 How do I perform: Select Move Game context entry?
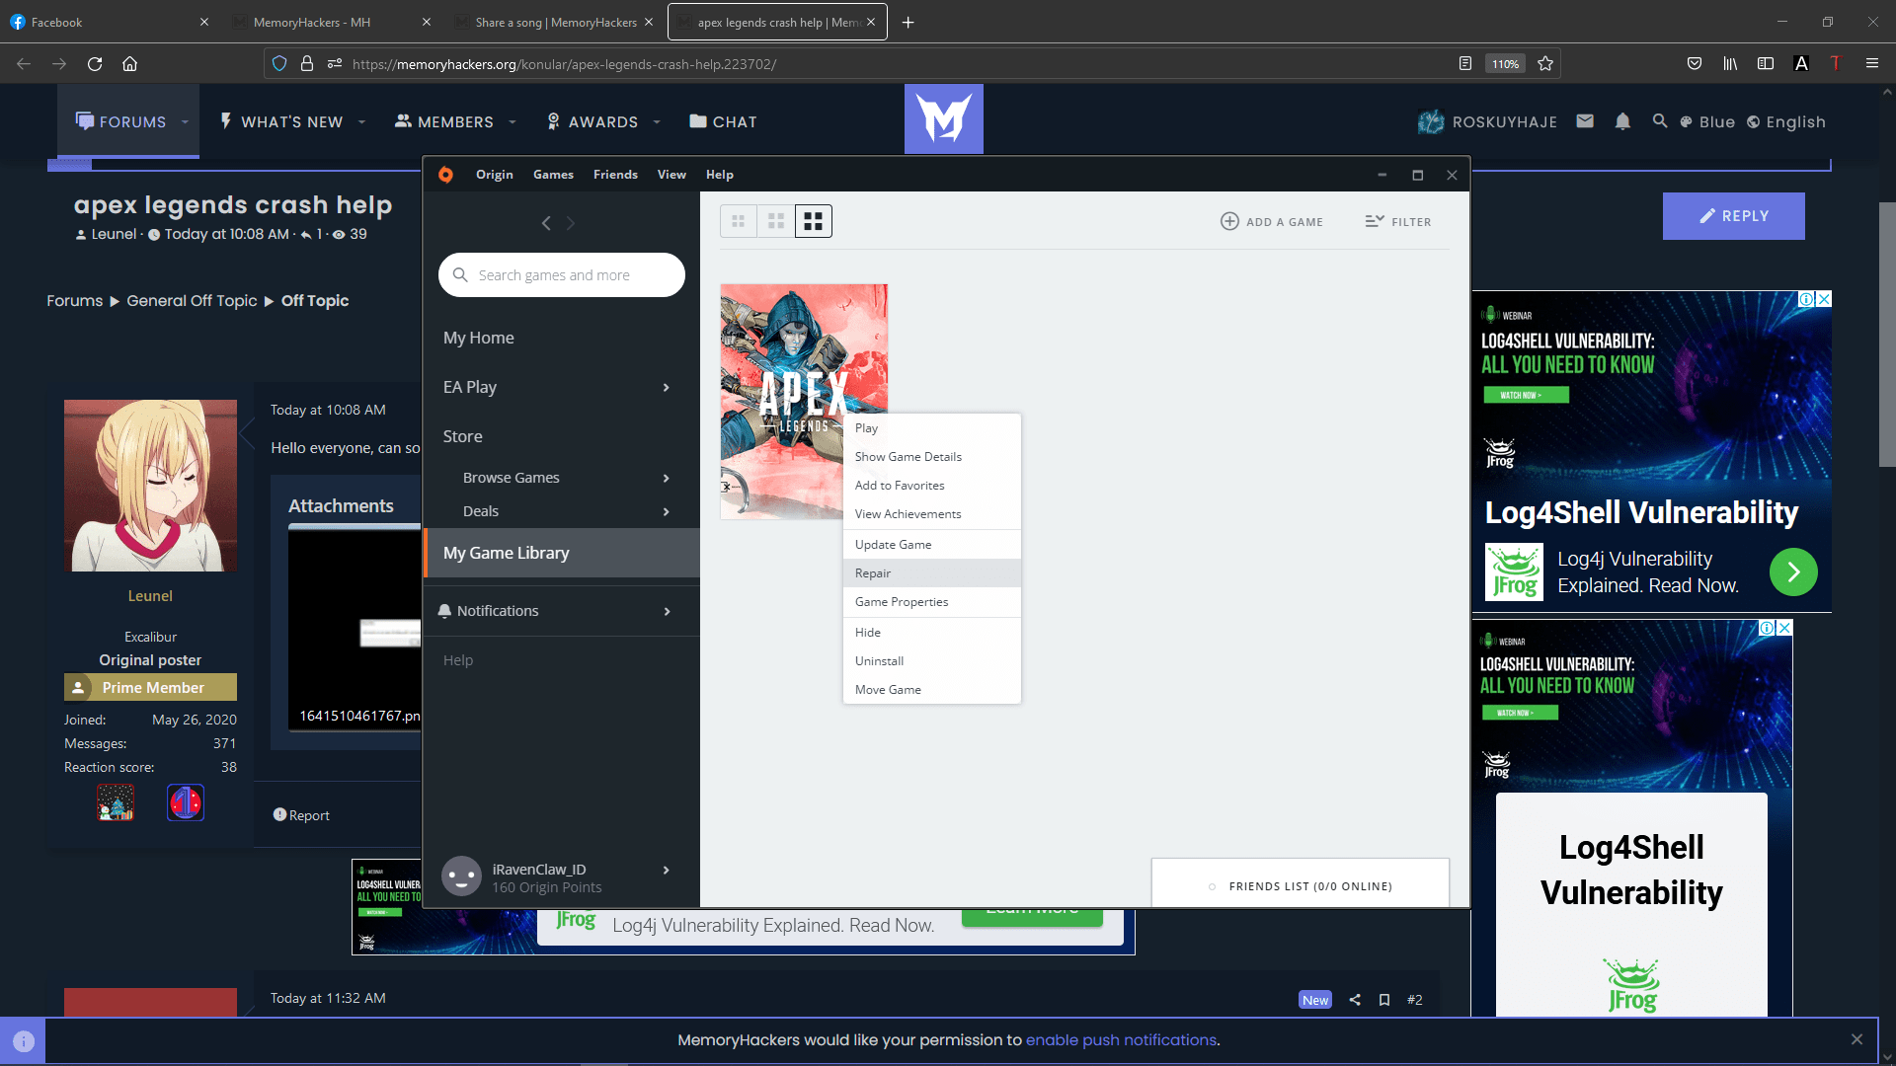tap(931, 690)
